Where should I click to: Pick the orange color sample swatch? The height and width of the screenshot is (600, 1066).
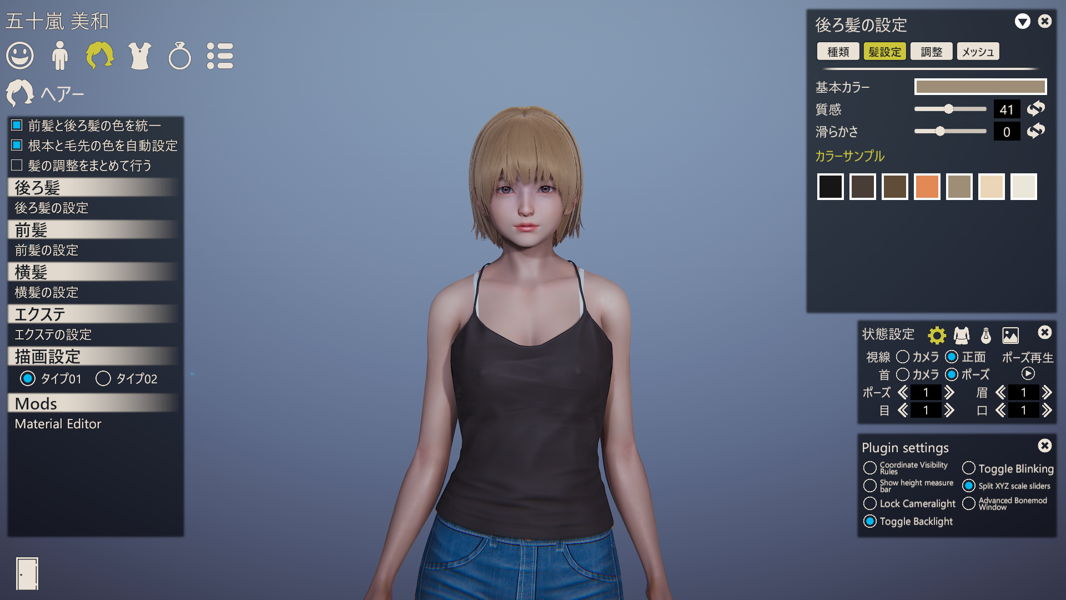point(927,187)
